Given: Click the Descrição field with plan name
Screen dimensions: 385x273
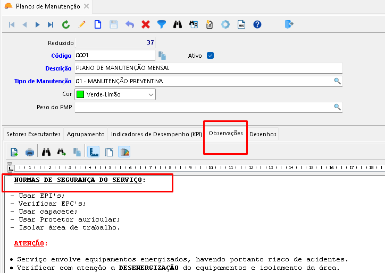Looking at the screenshot, I should pos(207,68).
